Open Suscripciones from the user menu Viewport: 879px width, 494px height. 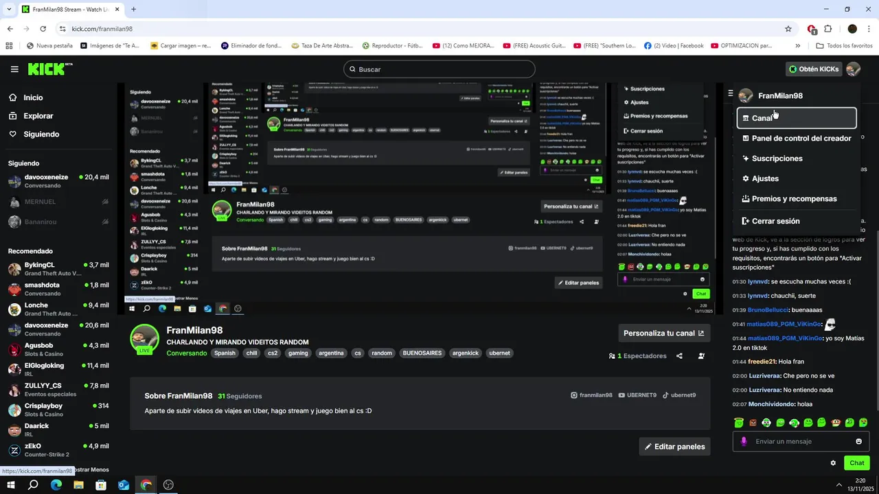pyautogui.click(x=797, y=158)
